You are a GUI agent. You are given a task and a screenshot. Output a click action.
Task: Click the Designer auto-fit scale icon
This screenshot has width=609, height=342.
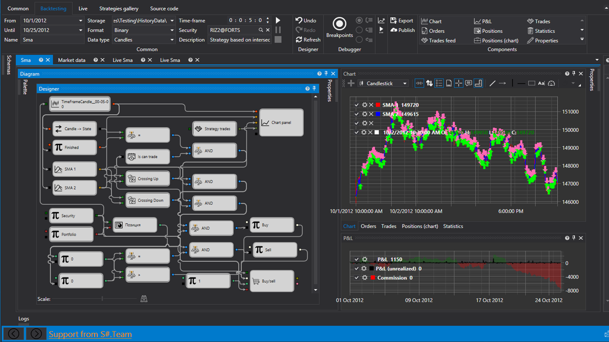click(144, 299)
